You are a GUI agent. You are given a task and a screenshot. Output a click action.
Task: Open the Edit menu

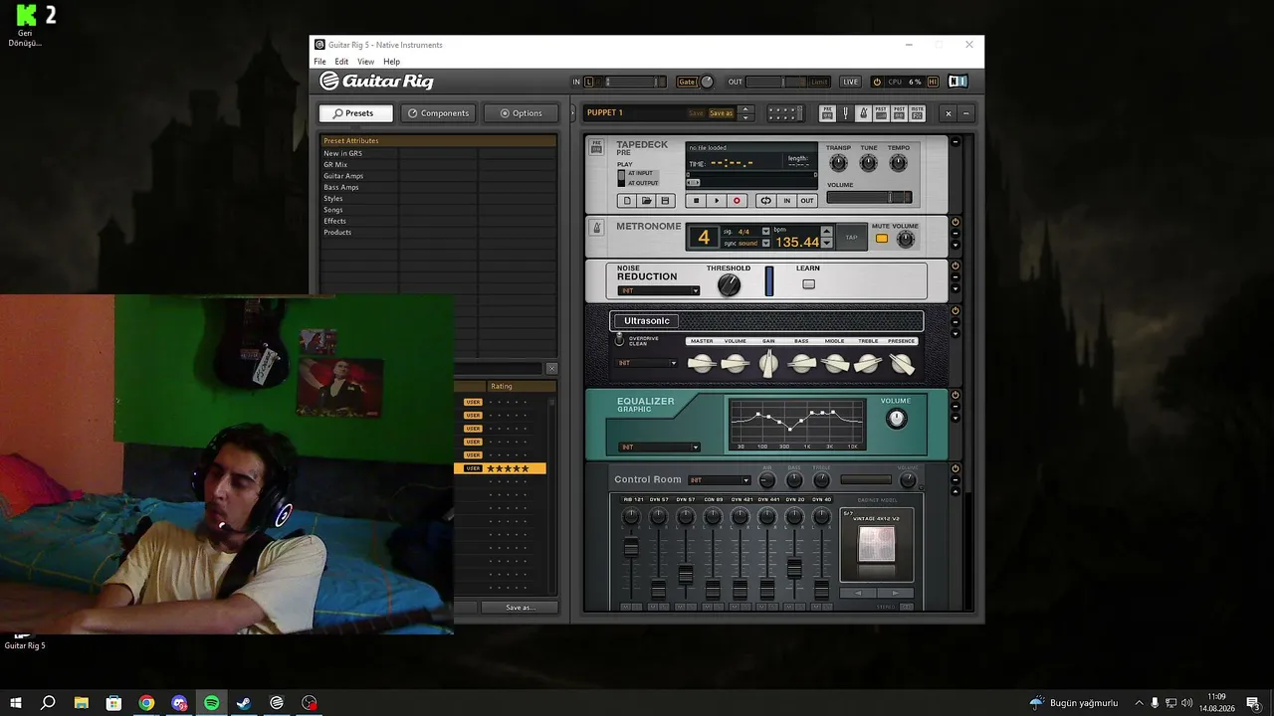tap(341, 62)
